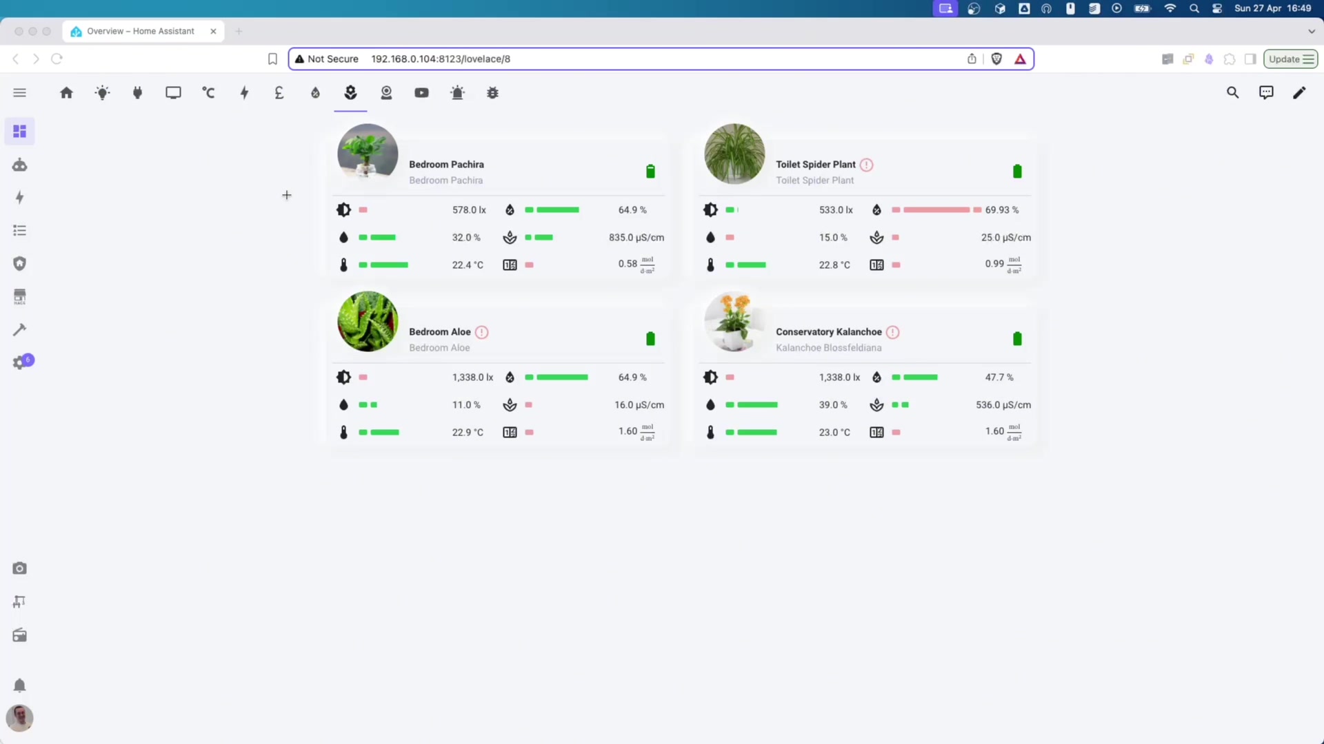Screen dimensions: 1324x744
Task: Open the To-do list sidebar icon
Action: [19, 230]
